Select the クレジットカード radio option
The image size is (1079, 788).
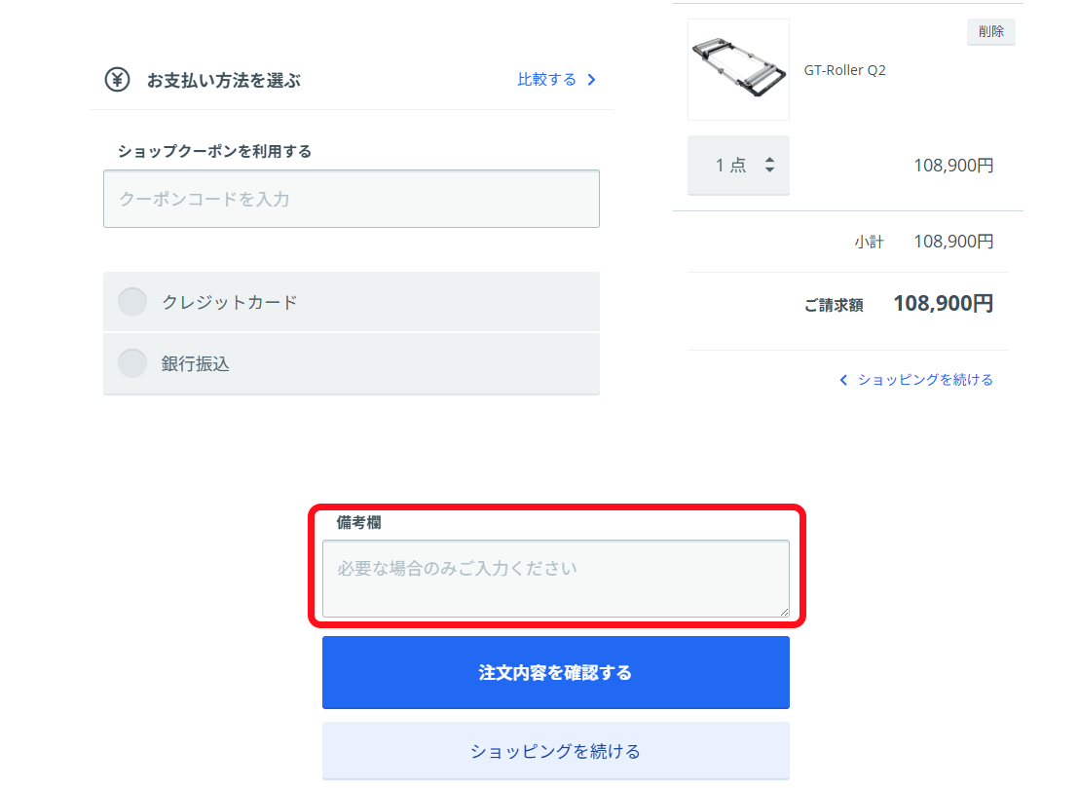(x=132, y=302)
